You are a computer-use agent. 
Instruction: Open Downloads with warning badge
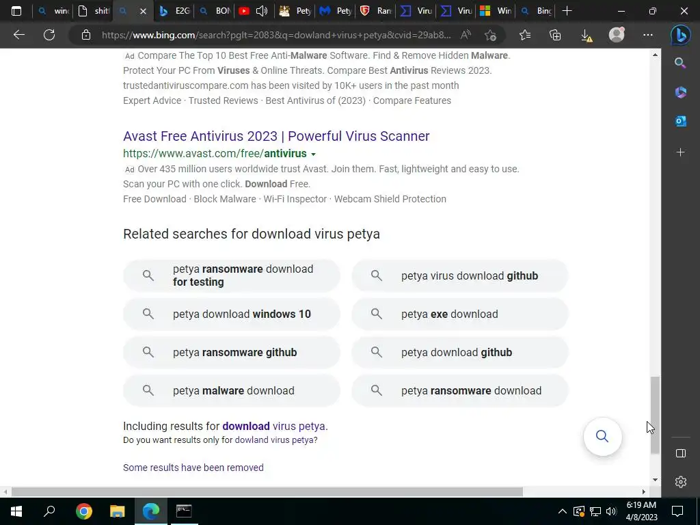[x=587, y=35]
